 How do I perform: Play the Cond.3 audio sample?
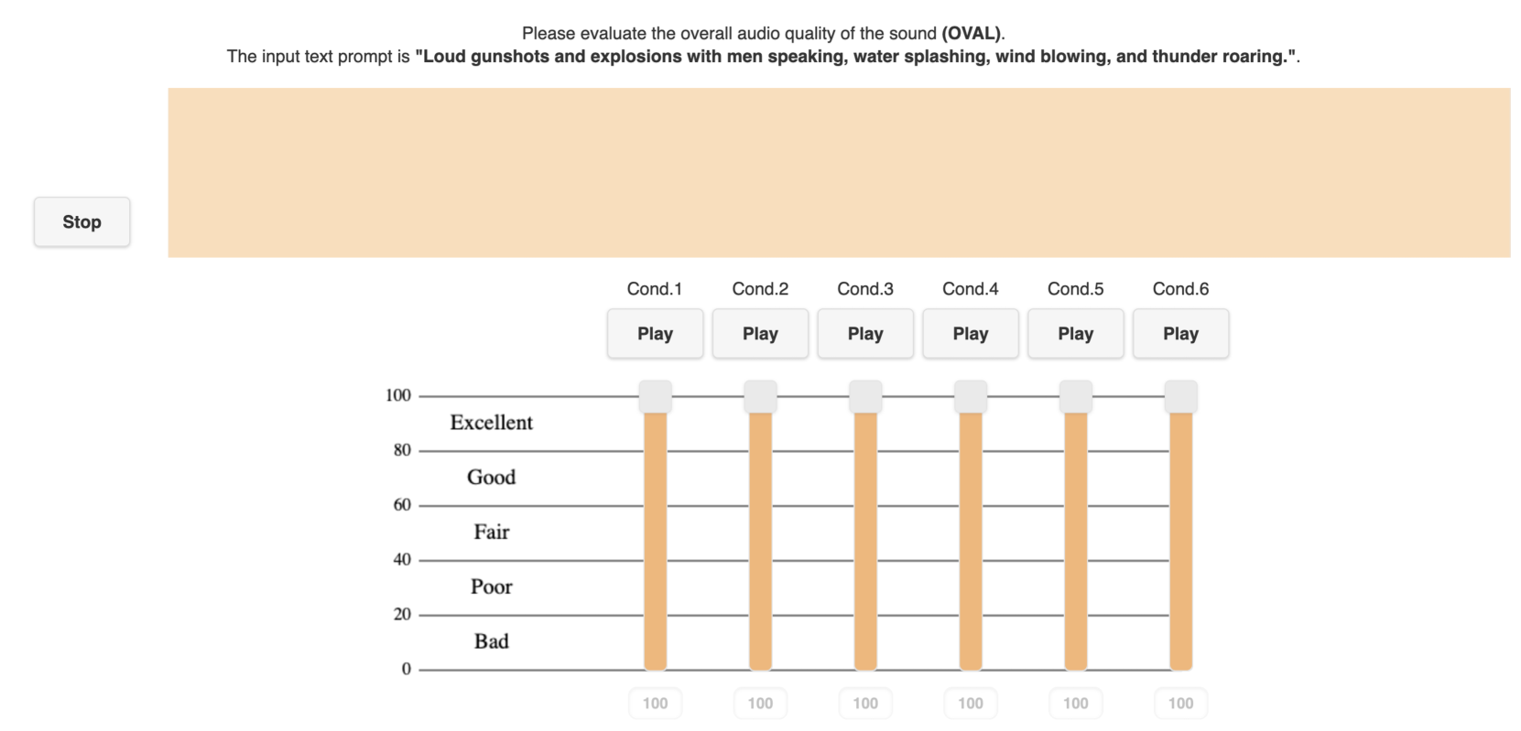click(865, 334)
